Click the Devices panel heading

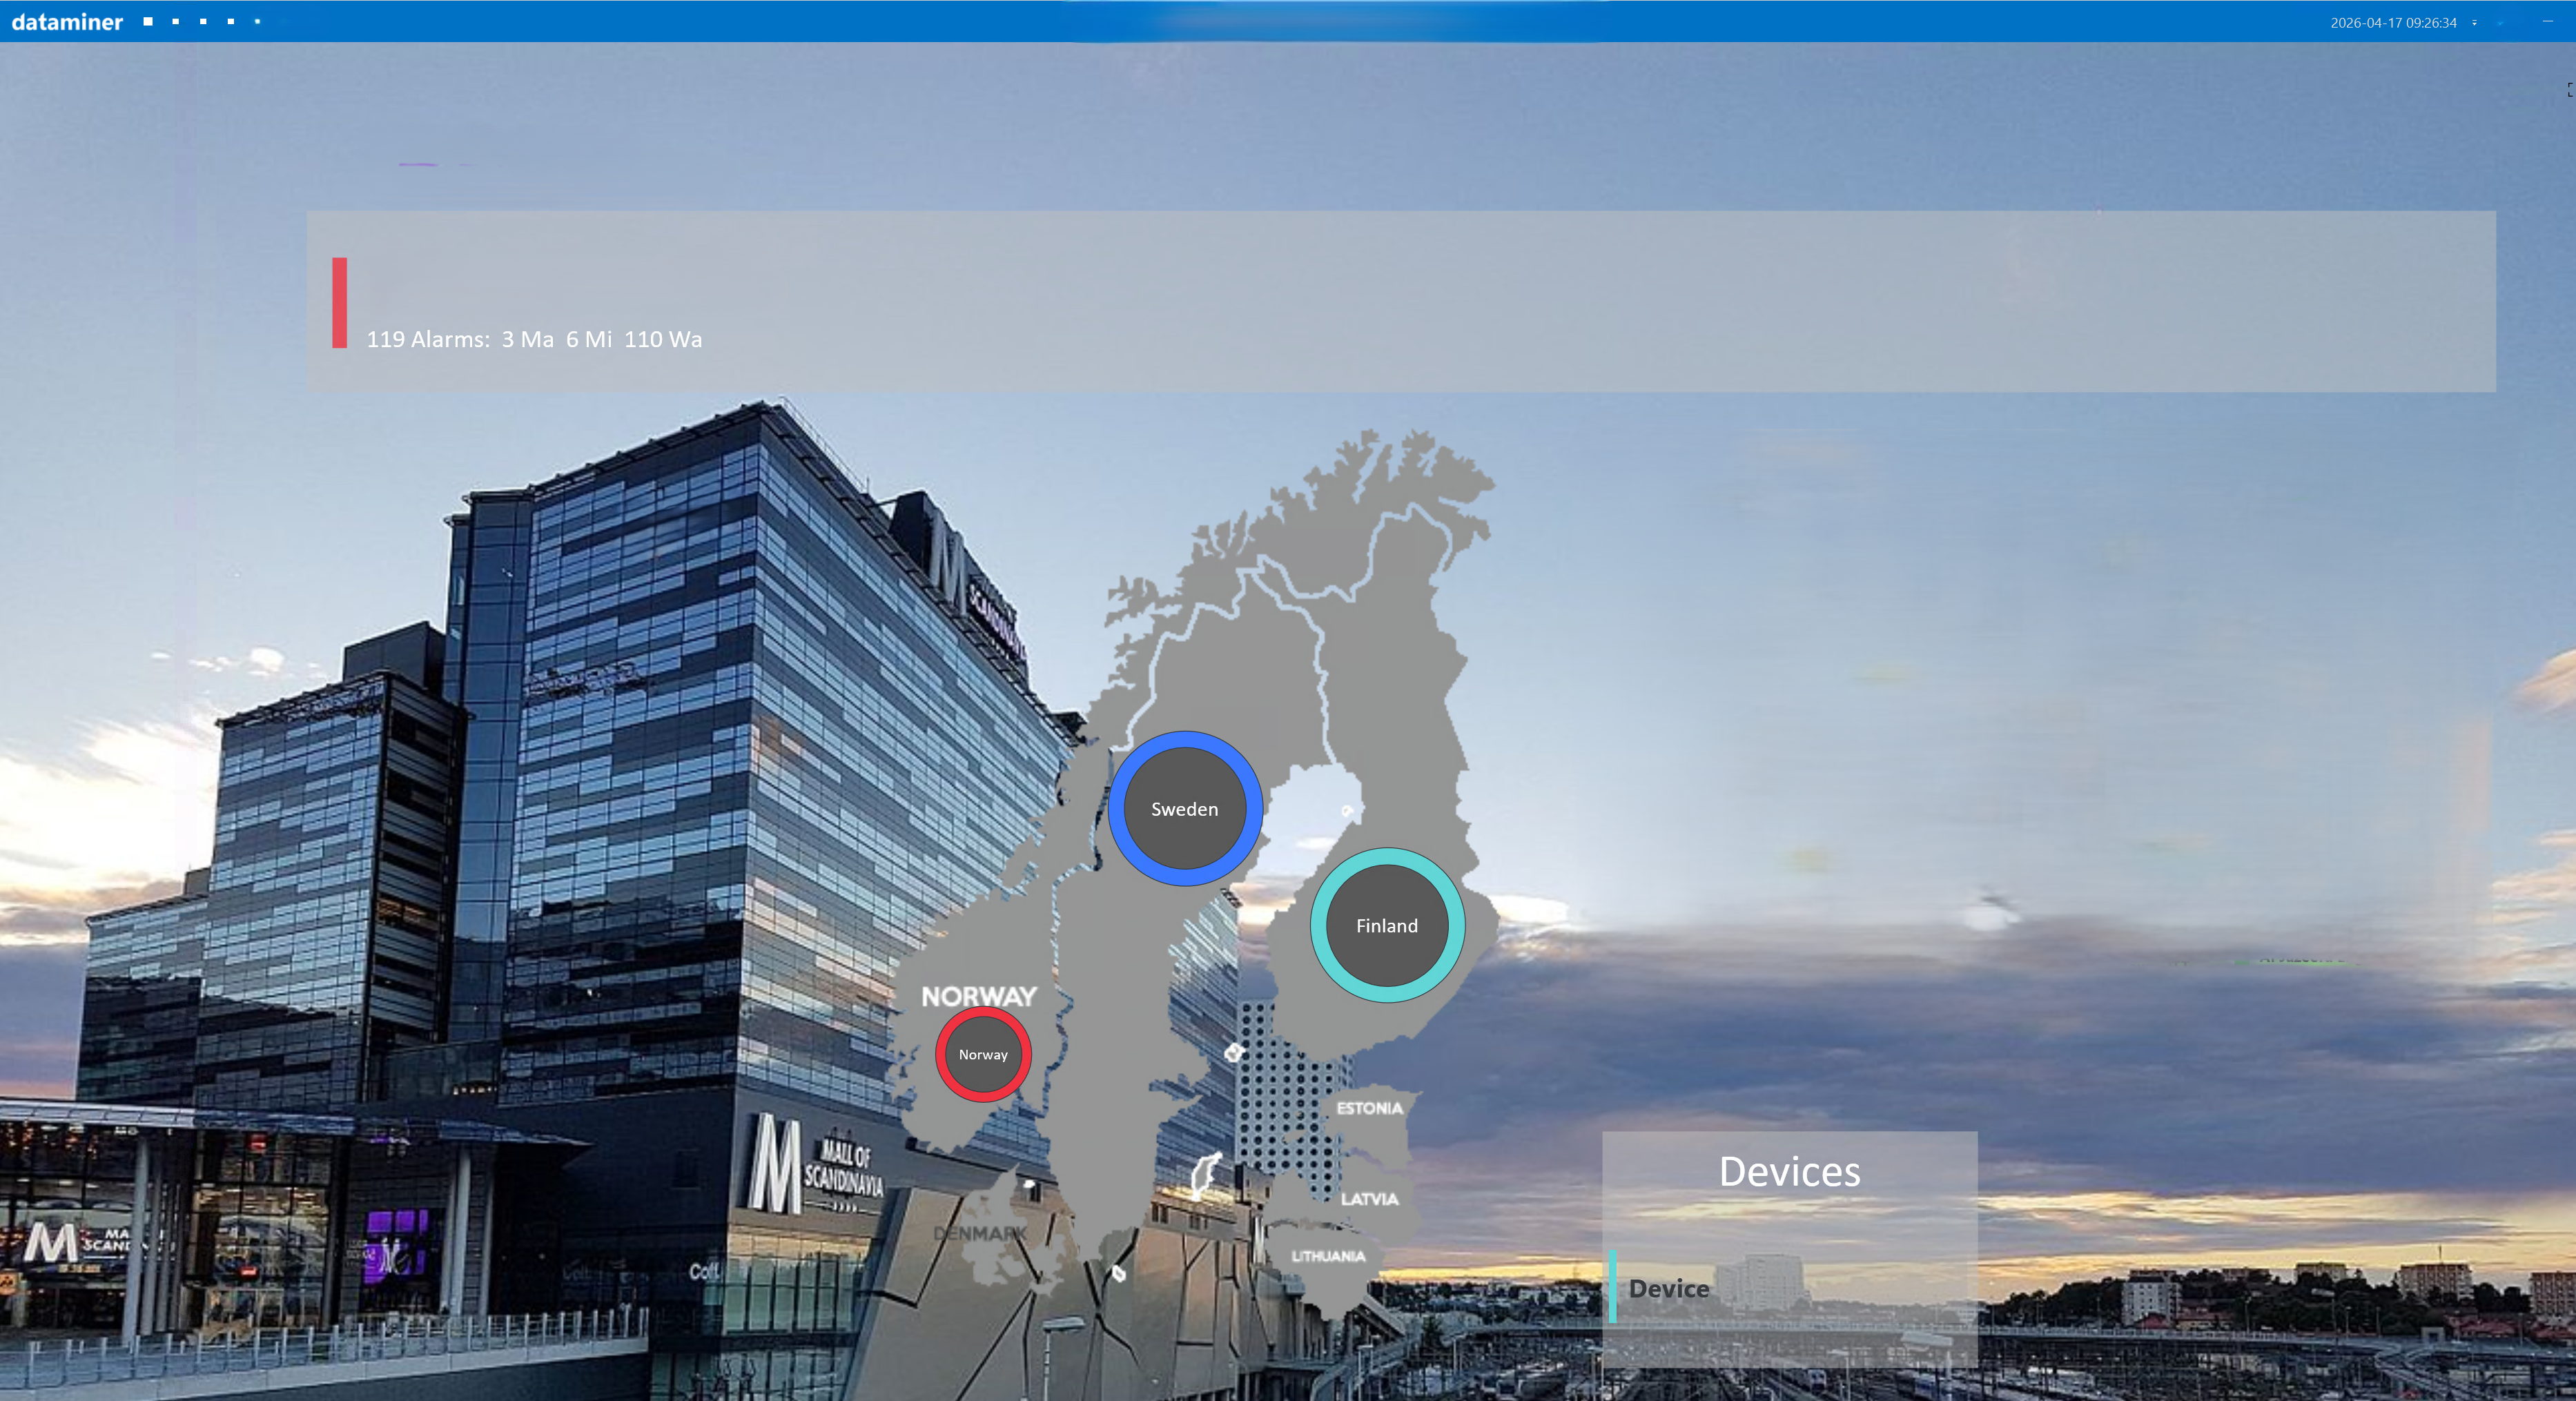pos(1789,1171)
